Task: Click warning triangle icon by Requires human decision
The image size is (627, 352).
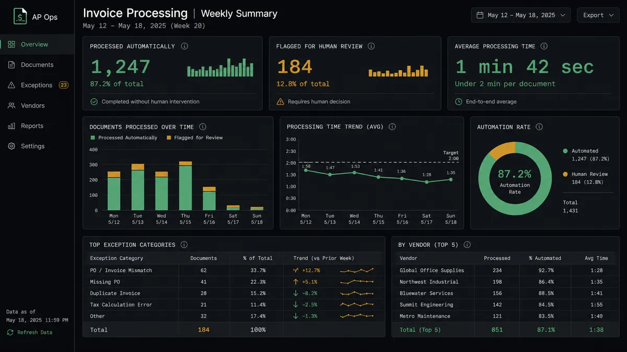Action: tap(281, 102)
